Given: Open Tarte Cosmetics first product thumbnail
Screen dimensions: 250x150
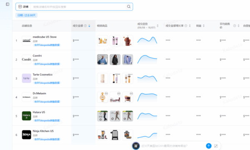Looking at the screenshot, I should [x=102, y=78].
